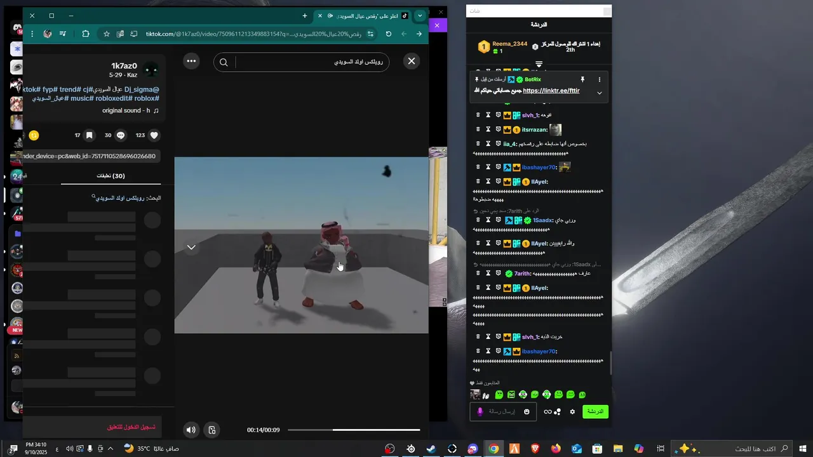Click the translate icon in address bar
Viewport: 813px width, 457px height.
(120, 34)
